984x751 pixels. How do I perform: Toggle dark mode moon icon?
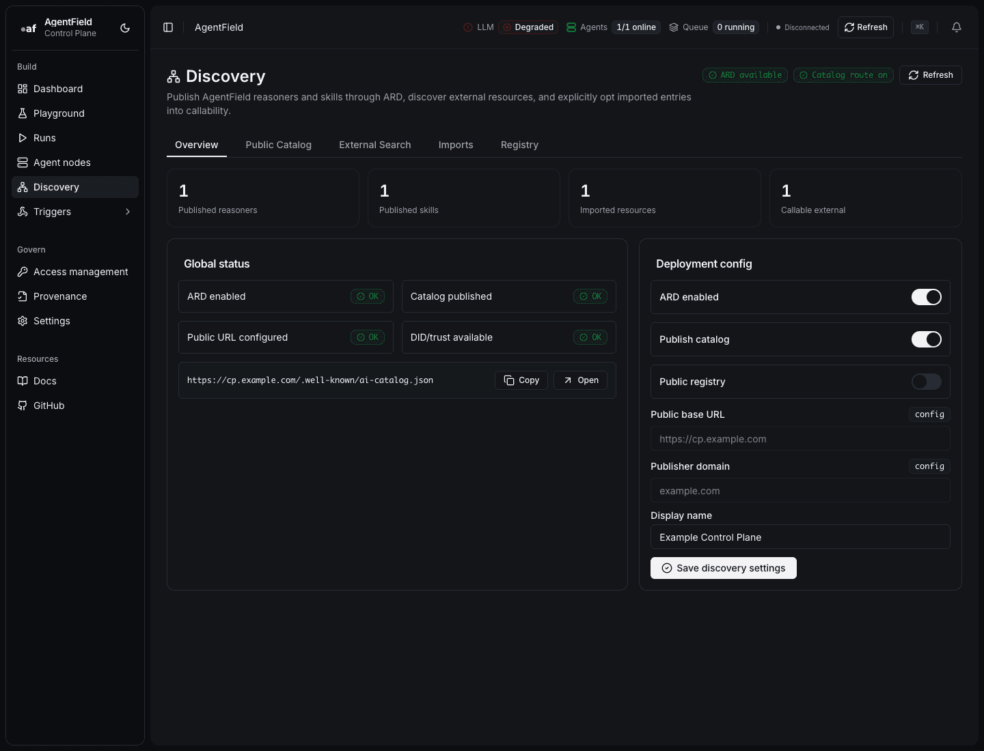pos(125,28)
